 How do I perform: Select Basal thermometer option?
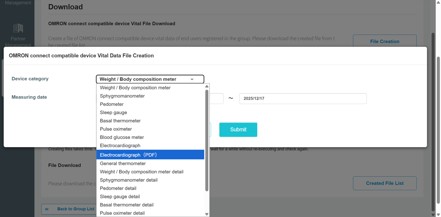(x=150, y=121)
